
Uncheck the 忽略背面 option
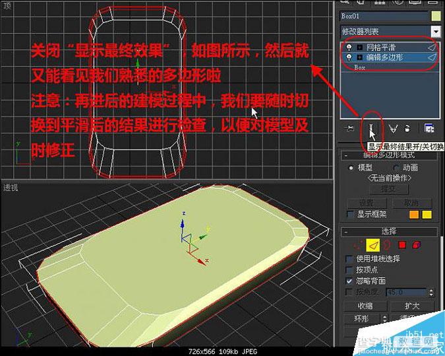point(349,281)
